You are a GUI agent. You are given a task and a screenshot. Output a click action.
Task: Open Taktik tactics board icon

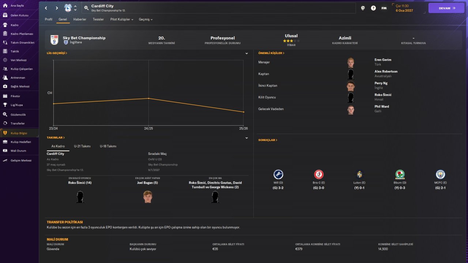[x=5, y=51]
